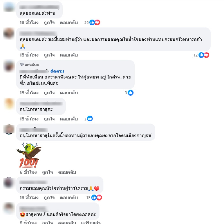The width and height of the screenshot is (224, 224).
Task: Click ติดตาม to follow the commenter
Action: [57, 71]
